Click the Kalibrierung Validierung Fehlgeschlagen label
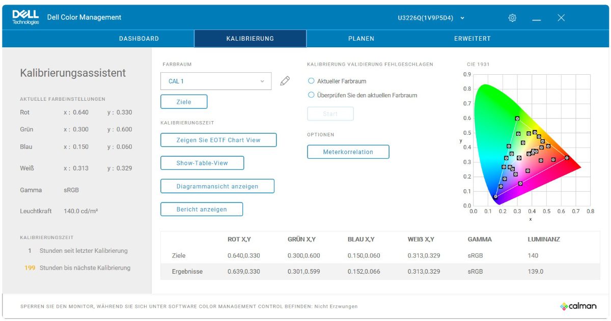This screenshot has width=611, height=321. tap(370, 65)
